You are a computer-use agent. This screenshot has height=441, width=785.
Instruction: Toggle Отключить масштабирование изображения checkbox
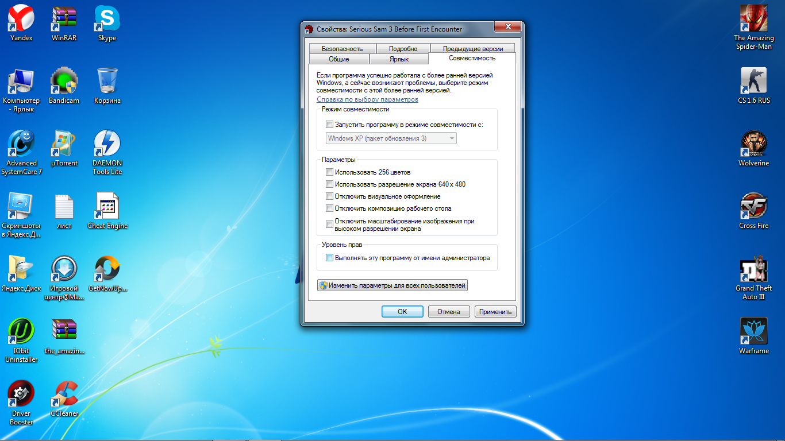(329, 225)
